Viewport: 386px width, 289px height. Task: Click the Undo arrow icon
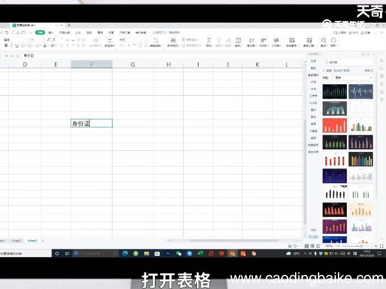pos(7,32)
